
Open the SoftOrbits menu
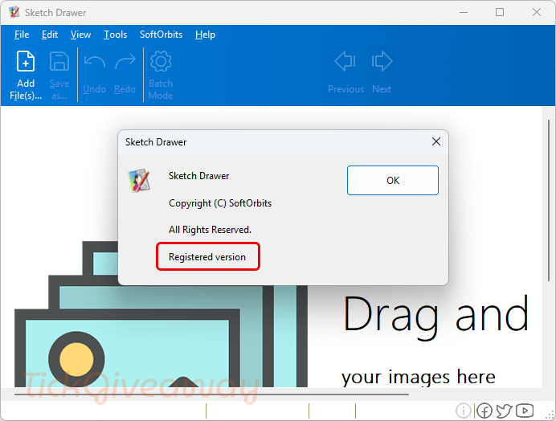pos(161,35)
